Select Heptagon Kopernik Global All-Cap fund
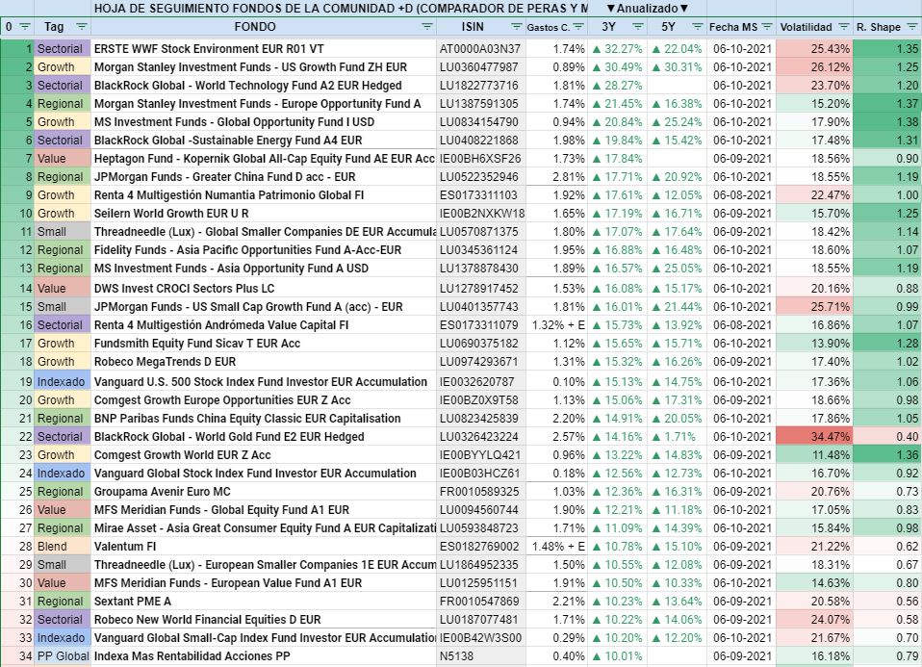Viewport: 922px width, 667px height. [264, 158]
